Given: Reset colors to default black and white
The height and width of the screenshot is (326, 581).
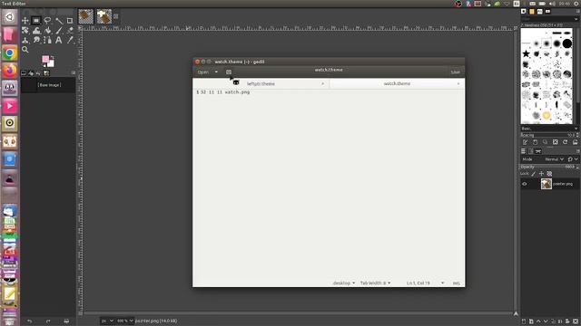Looking at the screenshot, I should (x=44, y=65).
